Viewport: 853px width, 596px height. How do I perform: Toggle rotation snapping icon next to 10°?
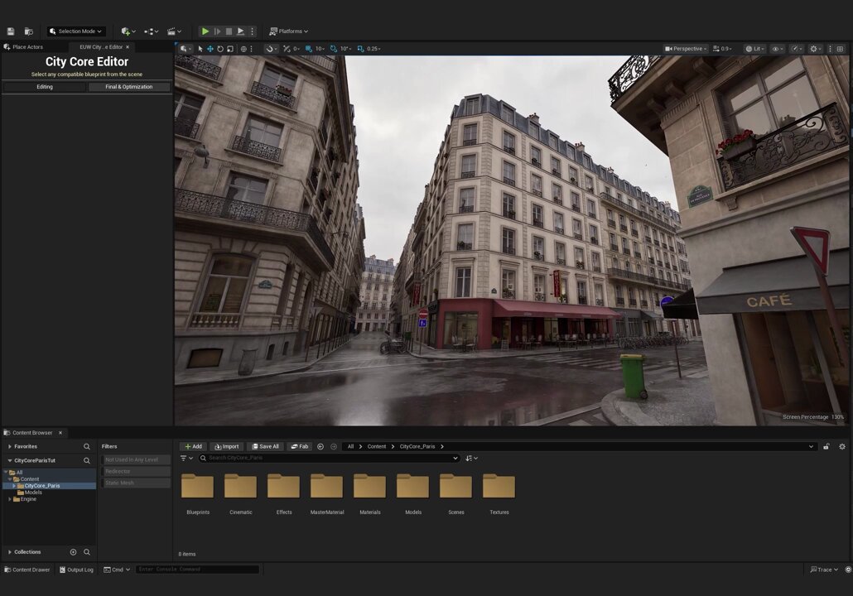coord(334,49)
